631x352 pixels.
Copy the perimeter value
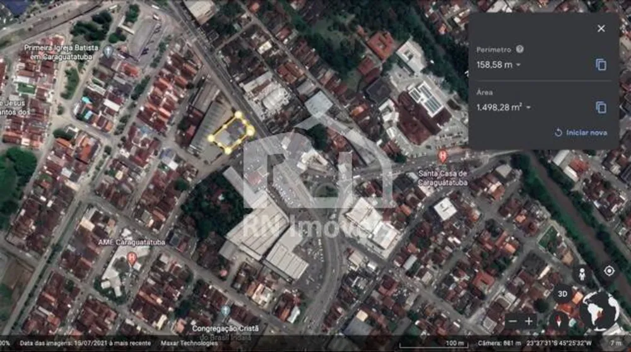[x=601, y=65]
